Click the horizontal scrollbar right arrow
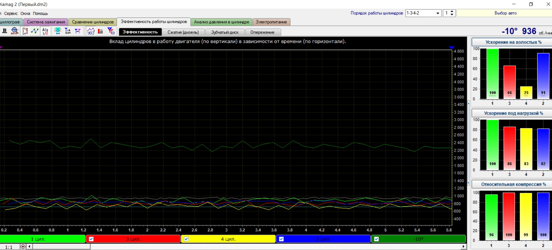Viewport: 552px width, 250px height. 464,246
